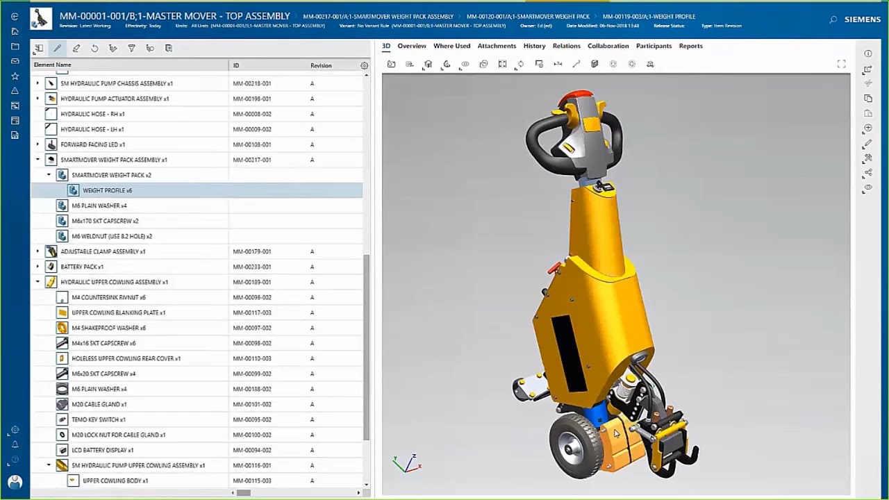Open the favorites star in left sidebar
Image resolution: width=889 pixels, height=500 pixels.
[x=15, y=76]
